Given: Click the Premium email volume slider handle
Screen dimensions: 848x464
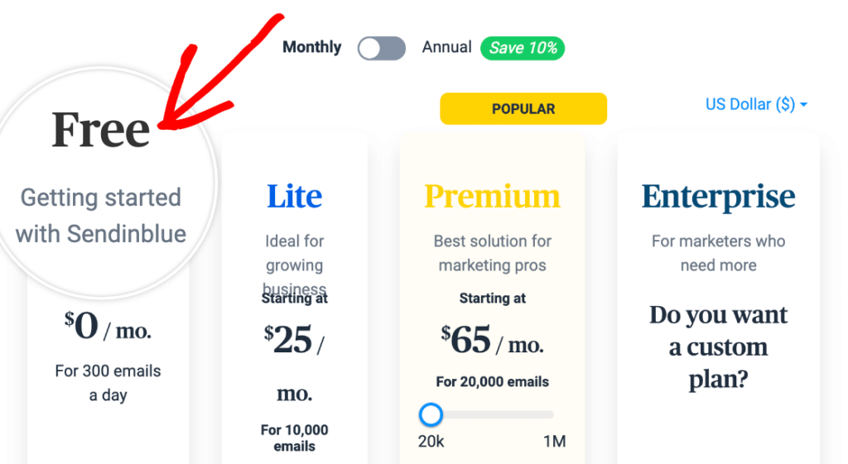Looking at the screenshot, I should tap(431, 414).
